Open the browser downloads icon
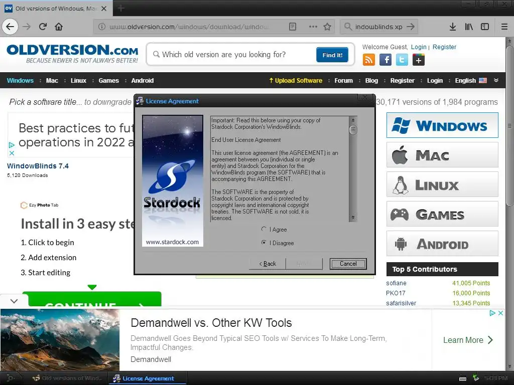Screen dimensions: 514x385 [x=453, y=27]
